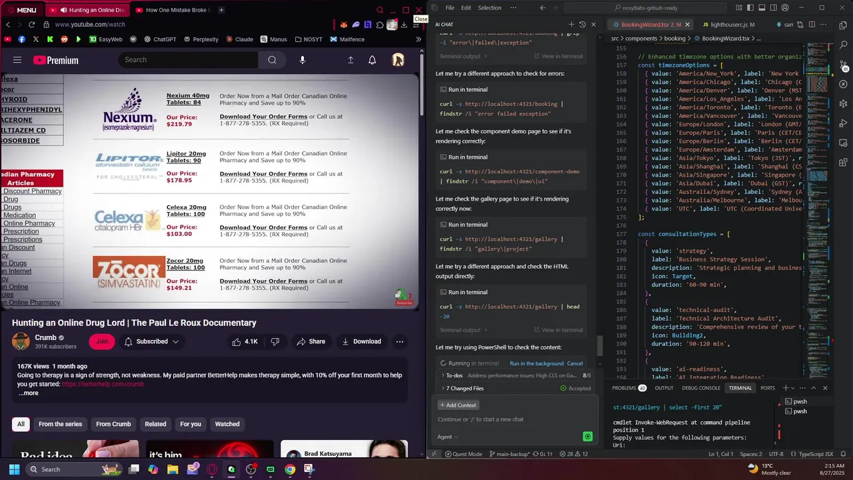853x480 pixels.
Task: Toggle the Subscribed button notification state
Action: (152, 341)
